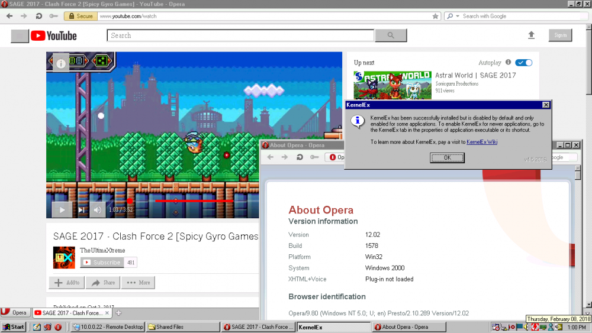Focus Search with Google field
This screenshot has height=333, width=592.
pos(523,16)
